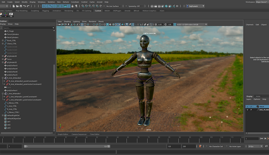269x155 pixels.
Task: Open the Skeleton menu
Action: (51, 2)
